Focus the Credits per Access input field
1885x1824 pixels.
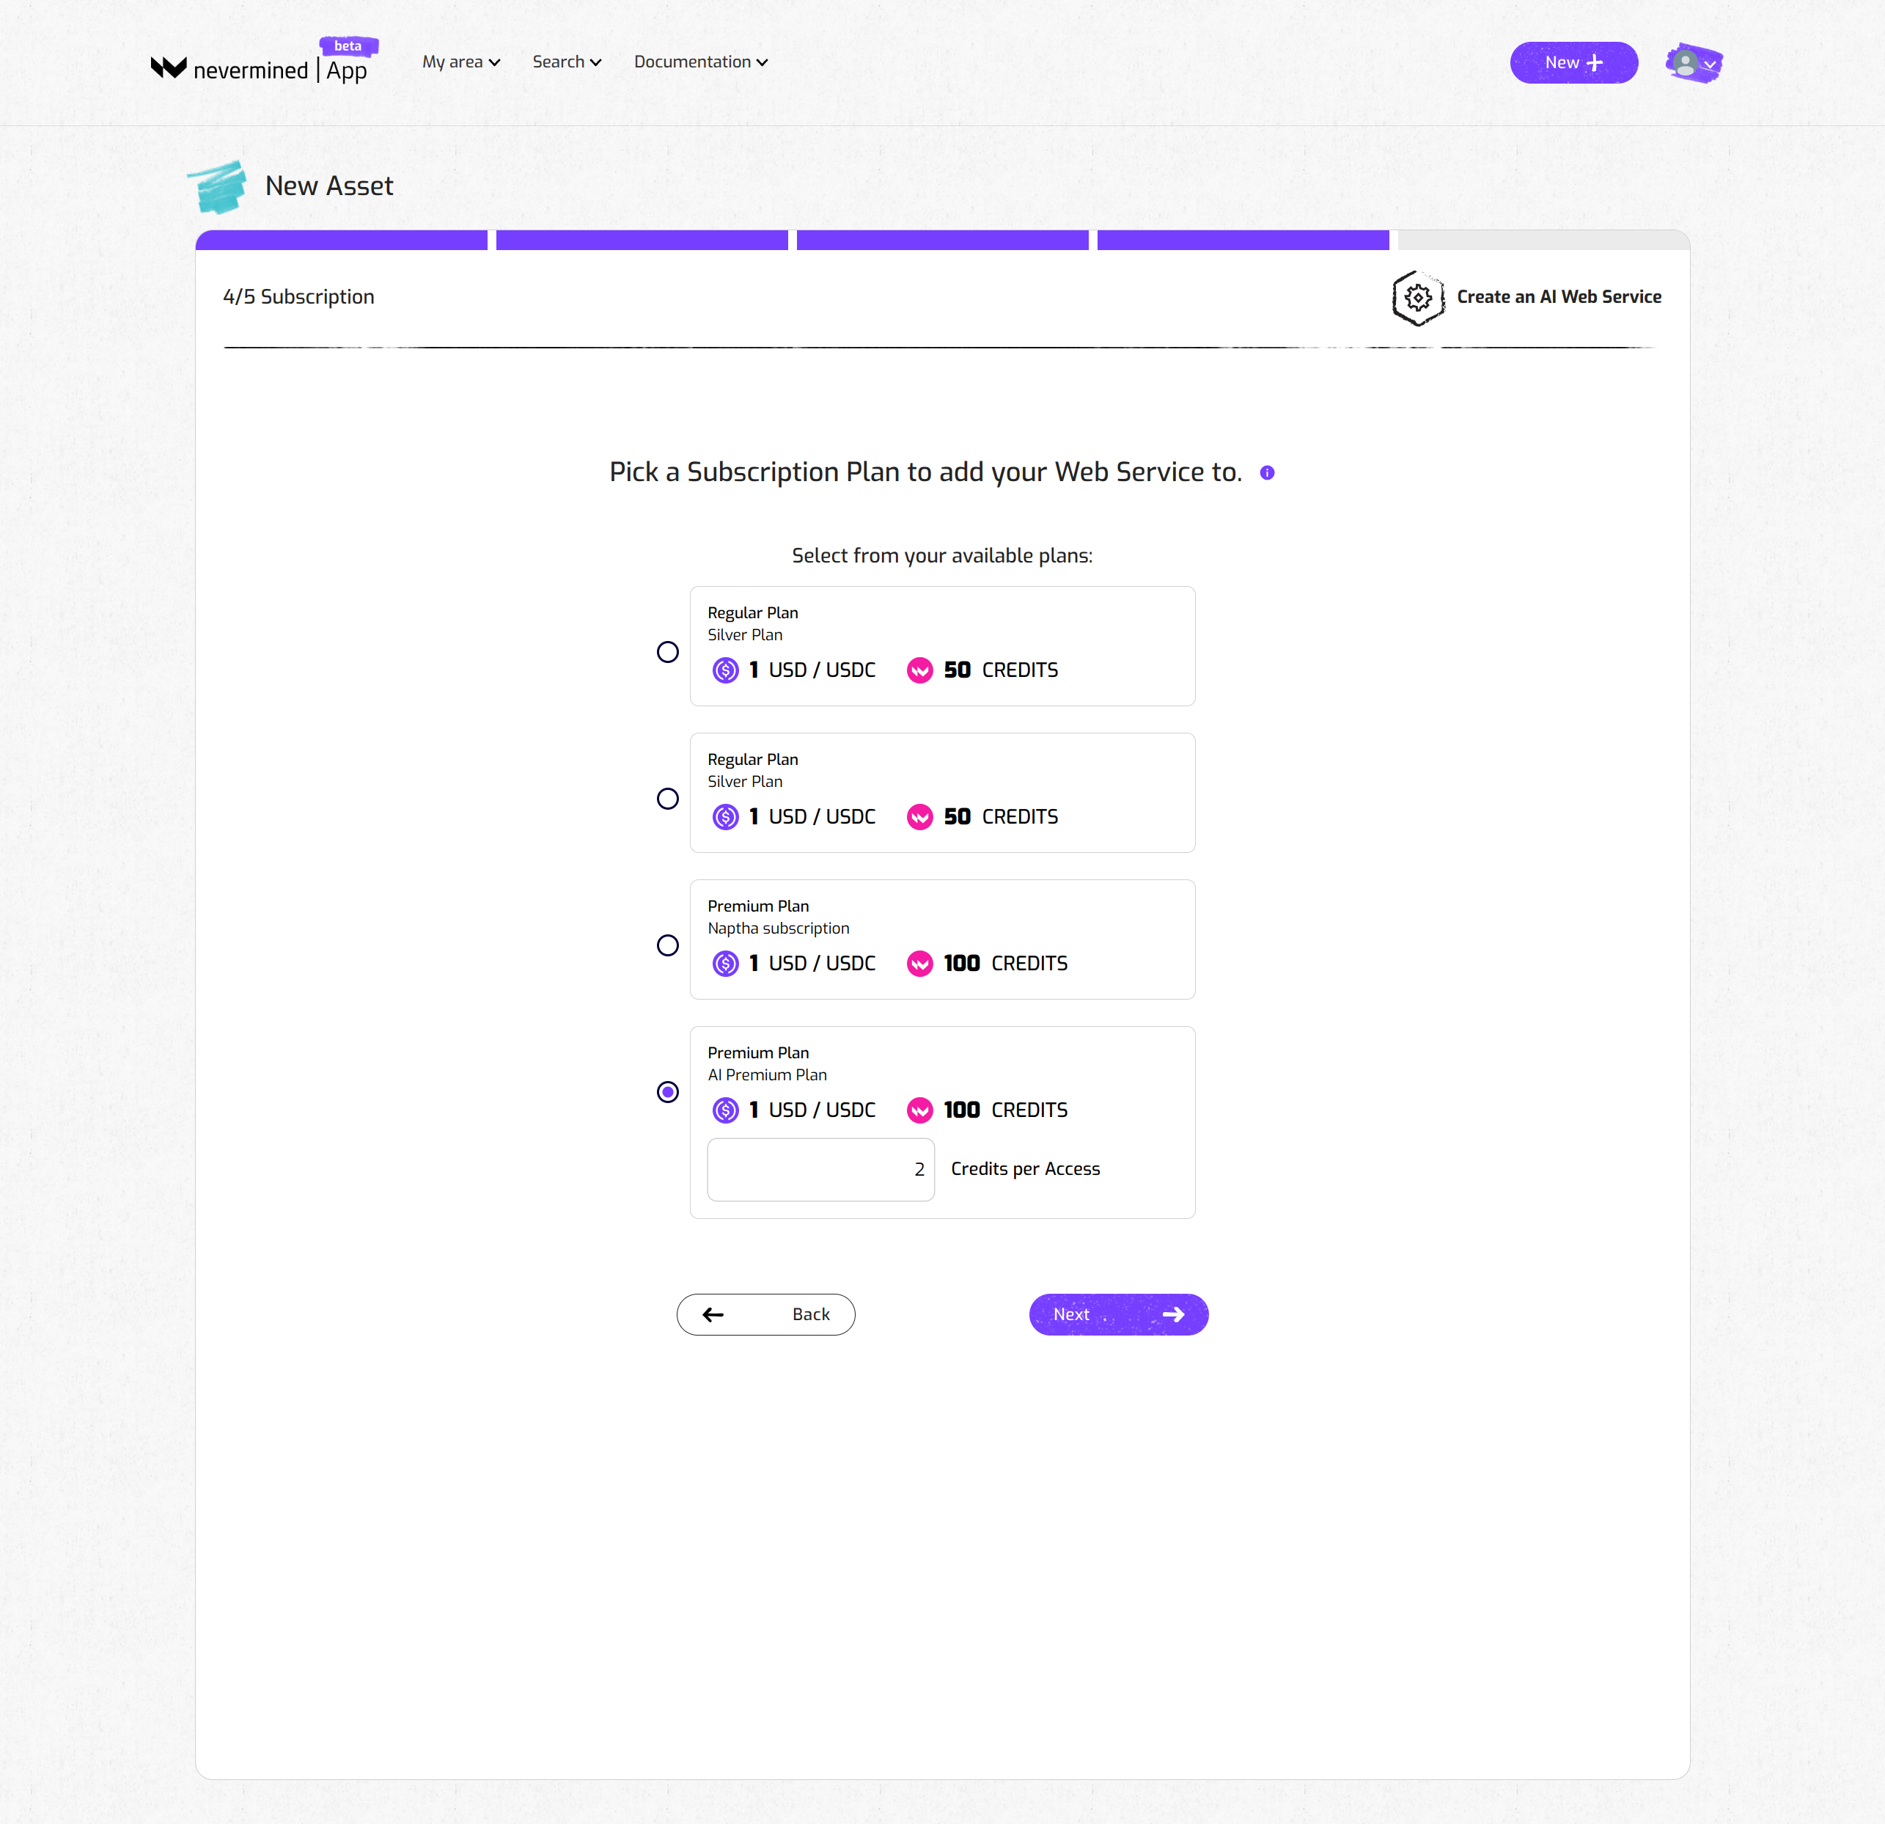[820, 1170]
